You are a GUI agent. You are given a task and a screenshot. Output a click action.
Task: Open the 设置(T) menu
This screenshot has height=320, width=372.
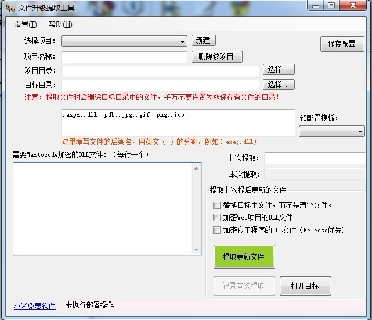[26, 24]
